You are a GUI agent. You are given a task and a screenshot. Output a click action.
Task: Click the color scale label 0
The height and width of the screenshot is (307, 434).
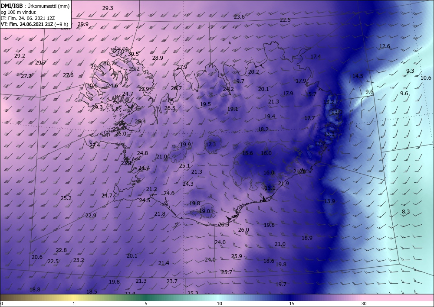[2, 304]
